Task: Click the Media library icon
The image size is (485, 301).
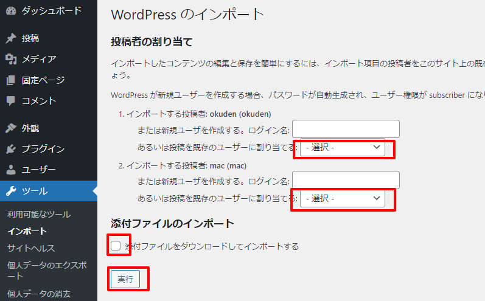Action: click(11, 59)
